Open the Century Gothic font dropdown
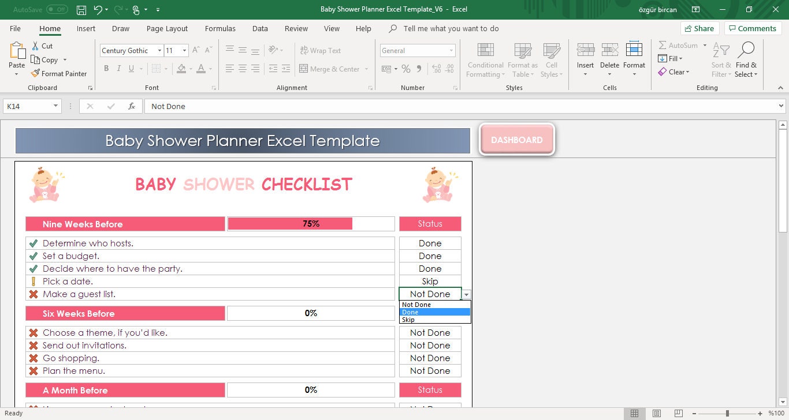Viewport: 789px width, 420px height. (160, 50)
